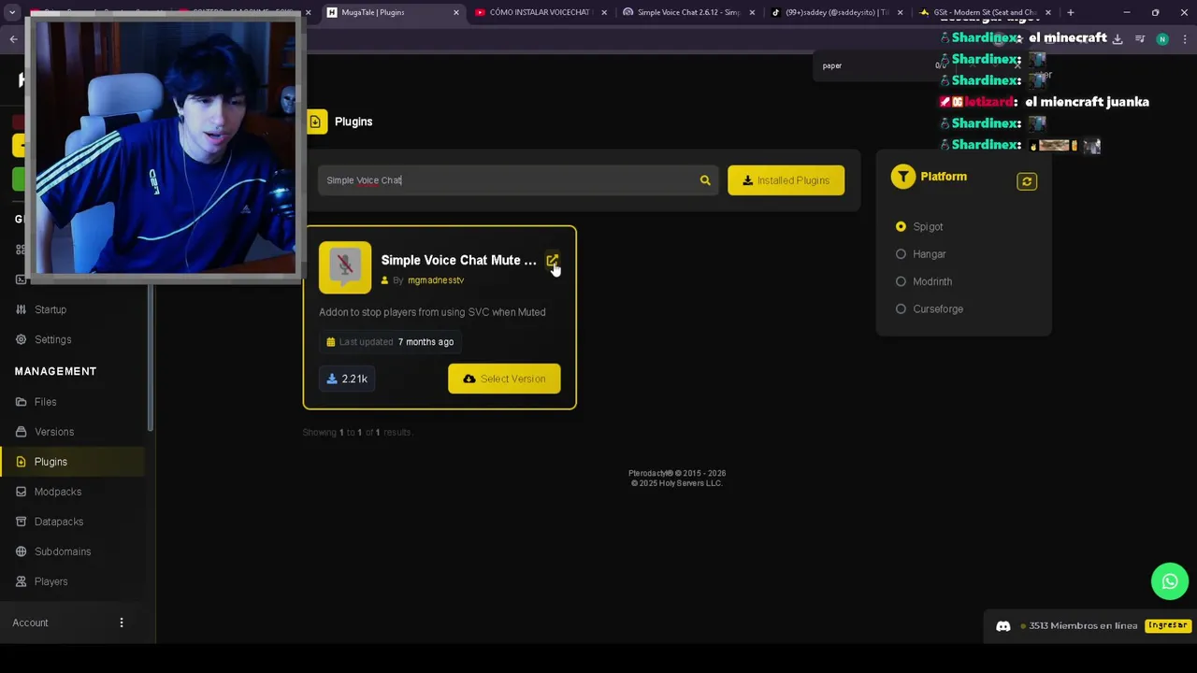The image size is (1197, 673).
Task: Open WhatsApp chat floating button
Action: [x=1170, y=581]
